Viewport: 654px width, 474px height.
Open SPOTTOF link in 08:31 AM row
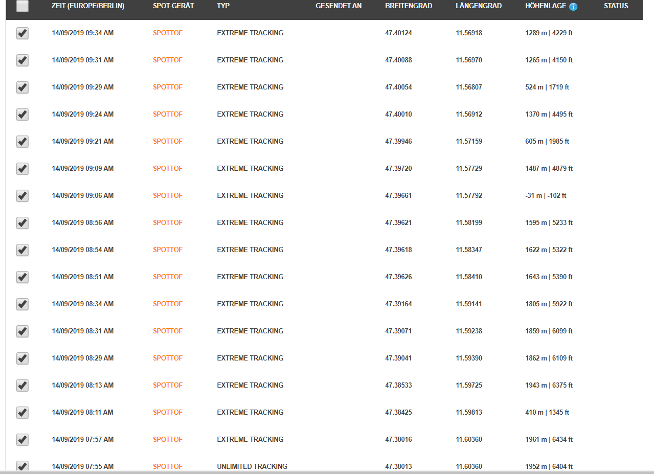point(168,331)
